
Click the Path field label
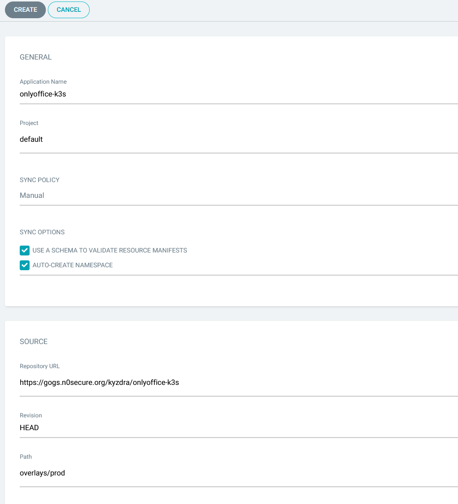(x=26, y=457)
